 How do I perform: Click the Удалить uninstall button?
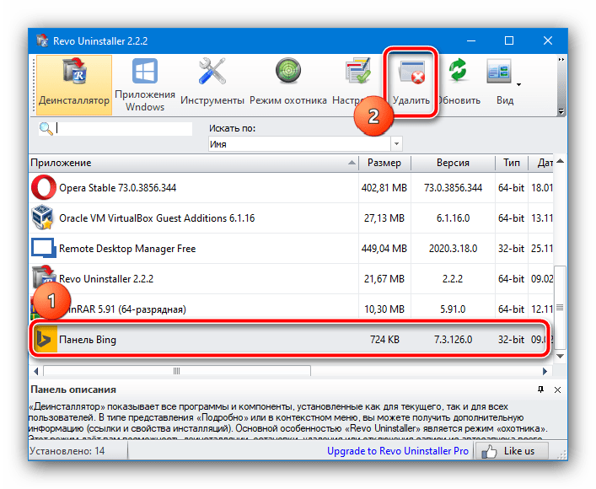tap(411, 83)
